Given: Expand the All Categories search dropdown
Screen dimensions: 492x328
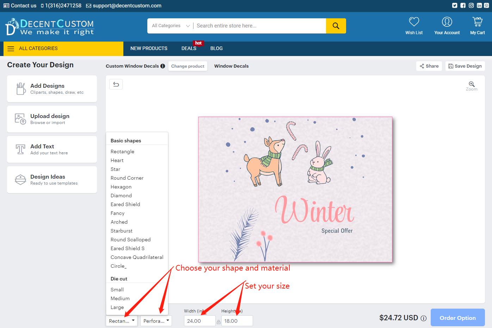Looking at the screenshot, I should point(171,26).
